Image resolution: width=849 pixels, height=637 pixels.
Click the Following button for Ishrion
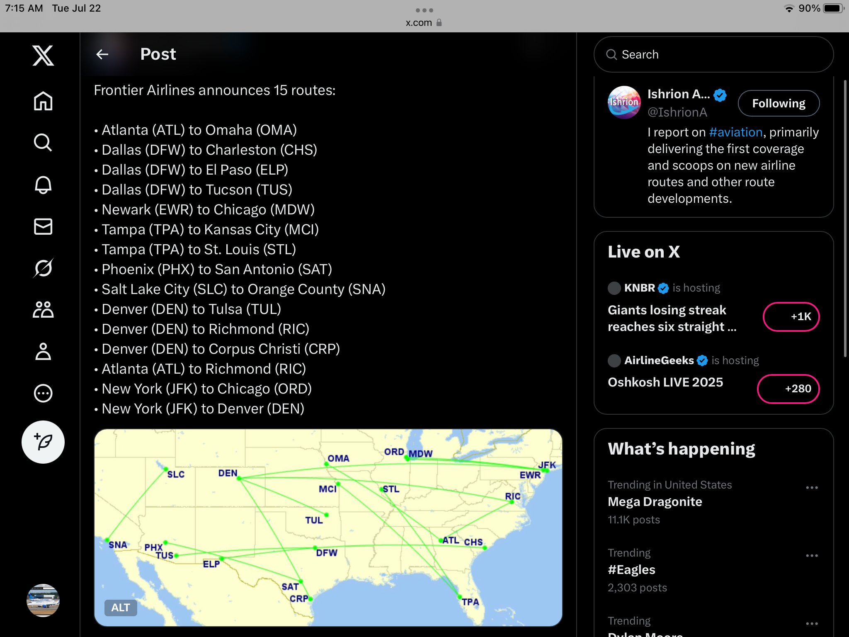[x=779, y=103]
